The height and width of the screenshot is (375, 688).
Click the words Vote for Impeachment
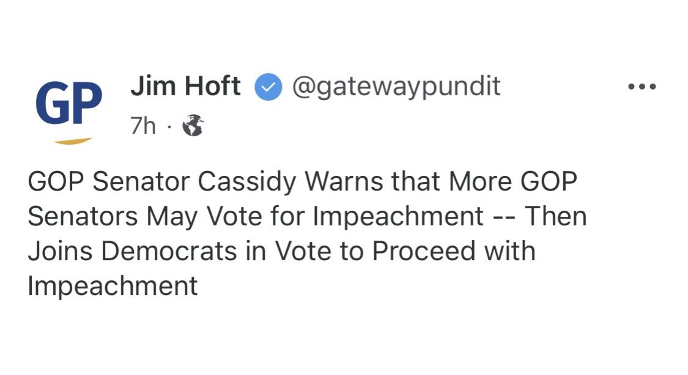(x=345, y=217)
